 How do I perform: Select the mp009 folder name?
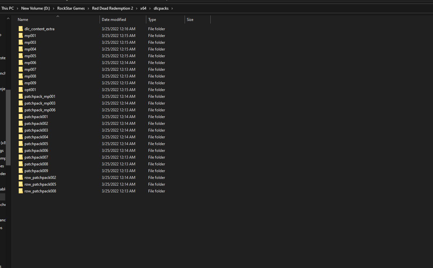[30, 83]
